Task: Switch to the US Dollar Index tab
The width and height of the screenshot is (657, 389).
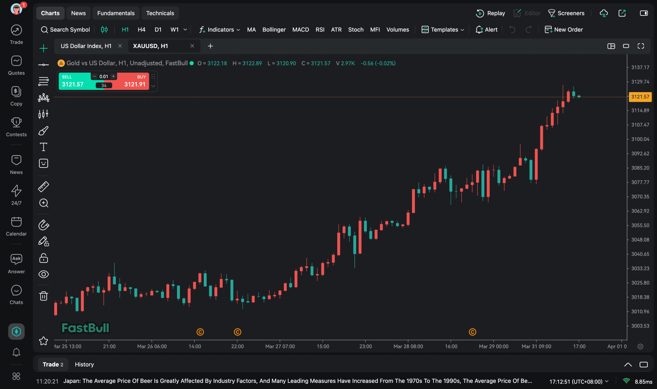Action: pos(86,46)
